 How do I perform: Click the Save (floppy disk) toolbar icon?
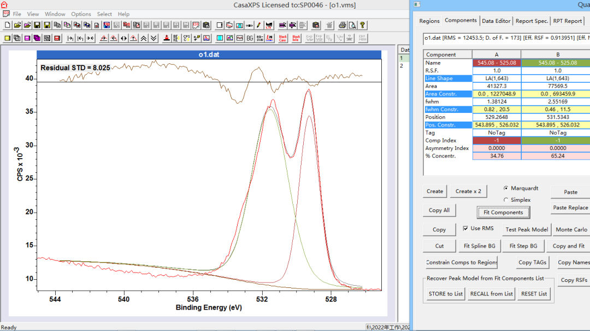coord(37,25)
